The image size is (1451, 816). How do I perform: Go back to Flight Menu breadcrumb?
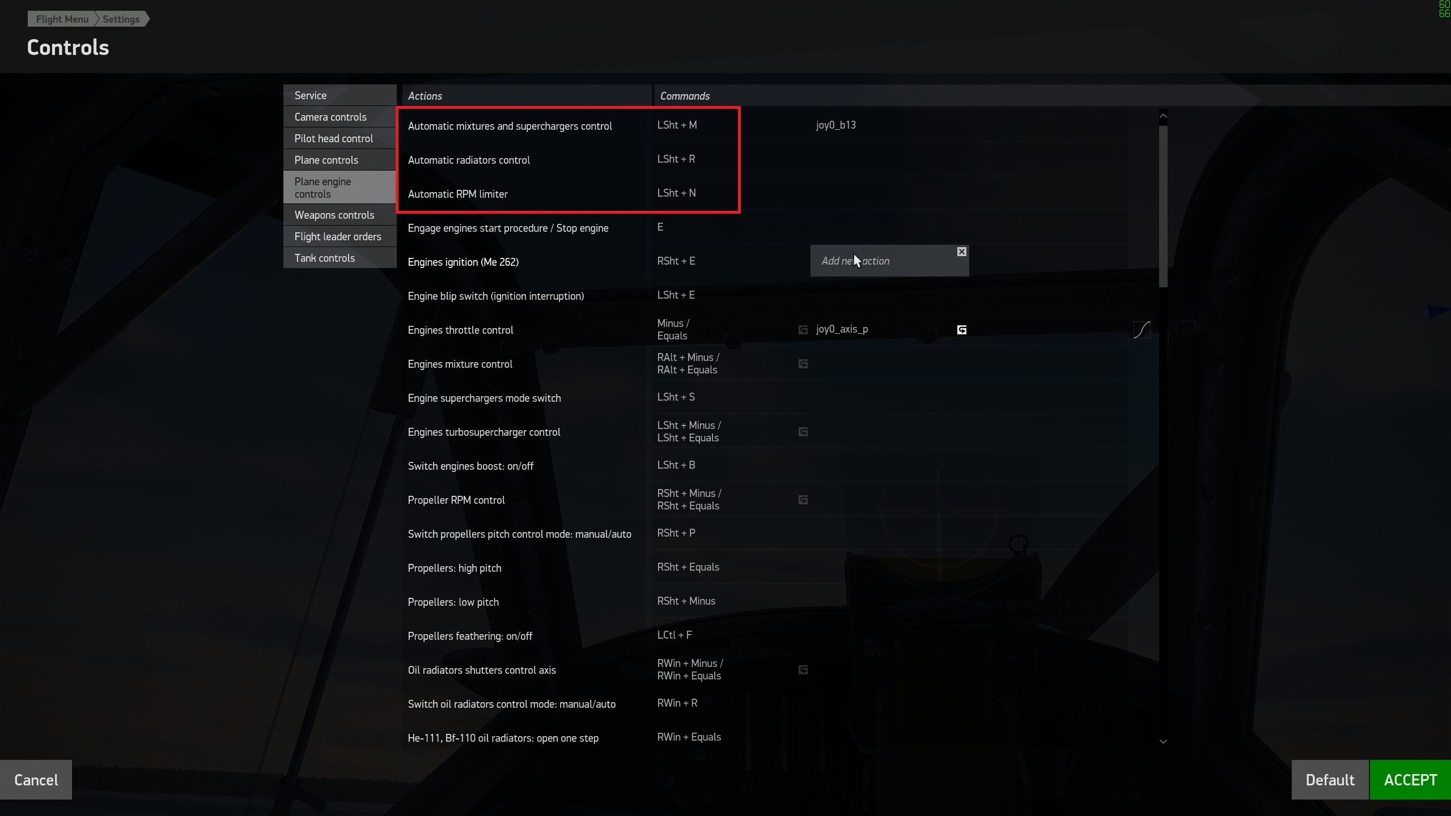point(62,19)
